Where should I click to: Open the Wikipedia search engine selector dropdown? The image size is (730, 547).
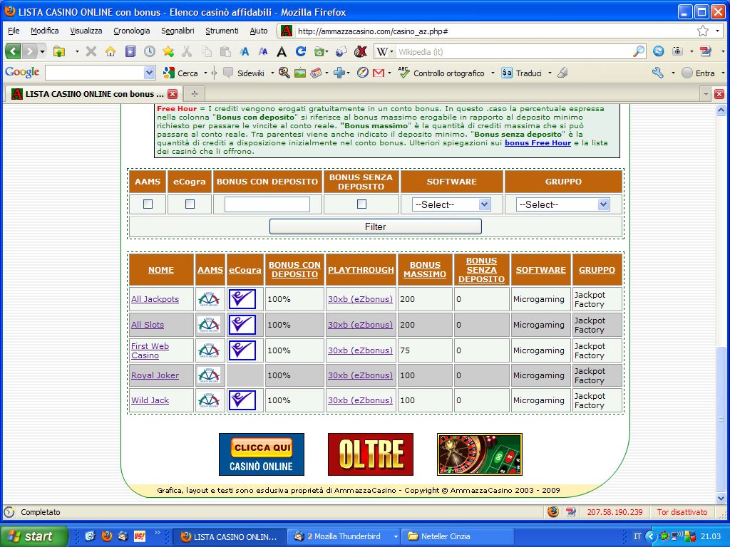tap(391, 51)
